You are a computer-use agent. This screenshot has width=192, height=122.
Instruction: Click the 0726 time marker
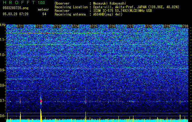[111, 26]
